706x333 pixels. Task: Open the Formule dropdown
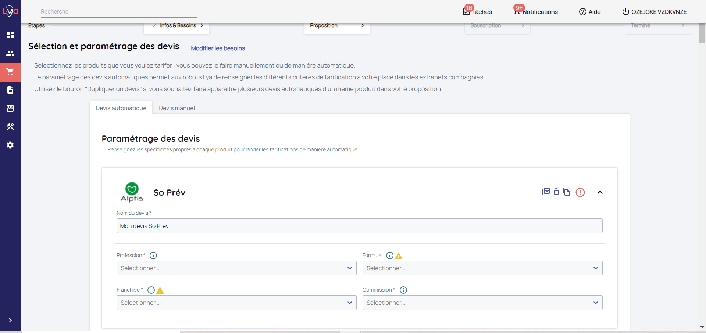[482, 268]
